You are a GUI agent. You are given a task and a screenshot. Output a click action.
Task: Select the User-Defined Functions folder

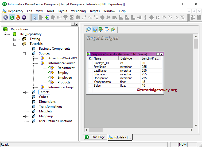pyautogui.click(x=56, y=121)
